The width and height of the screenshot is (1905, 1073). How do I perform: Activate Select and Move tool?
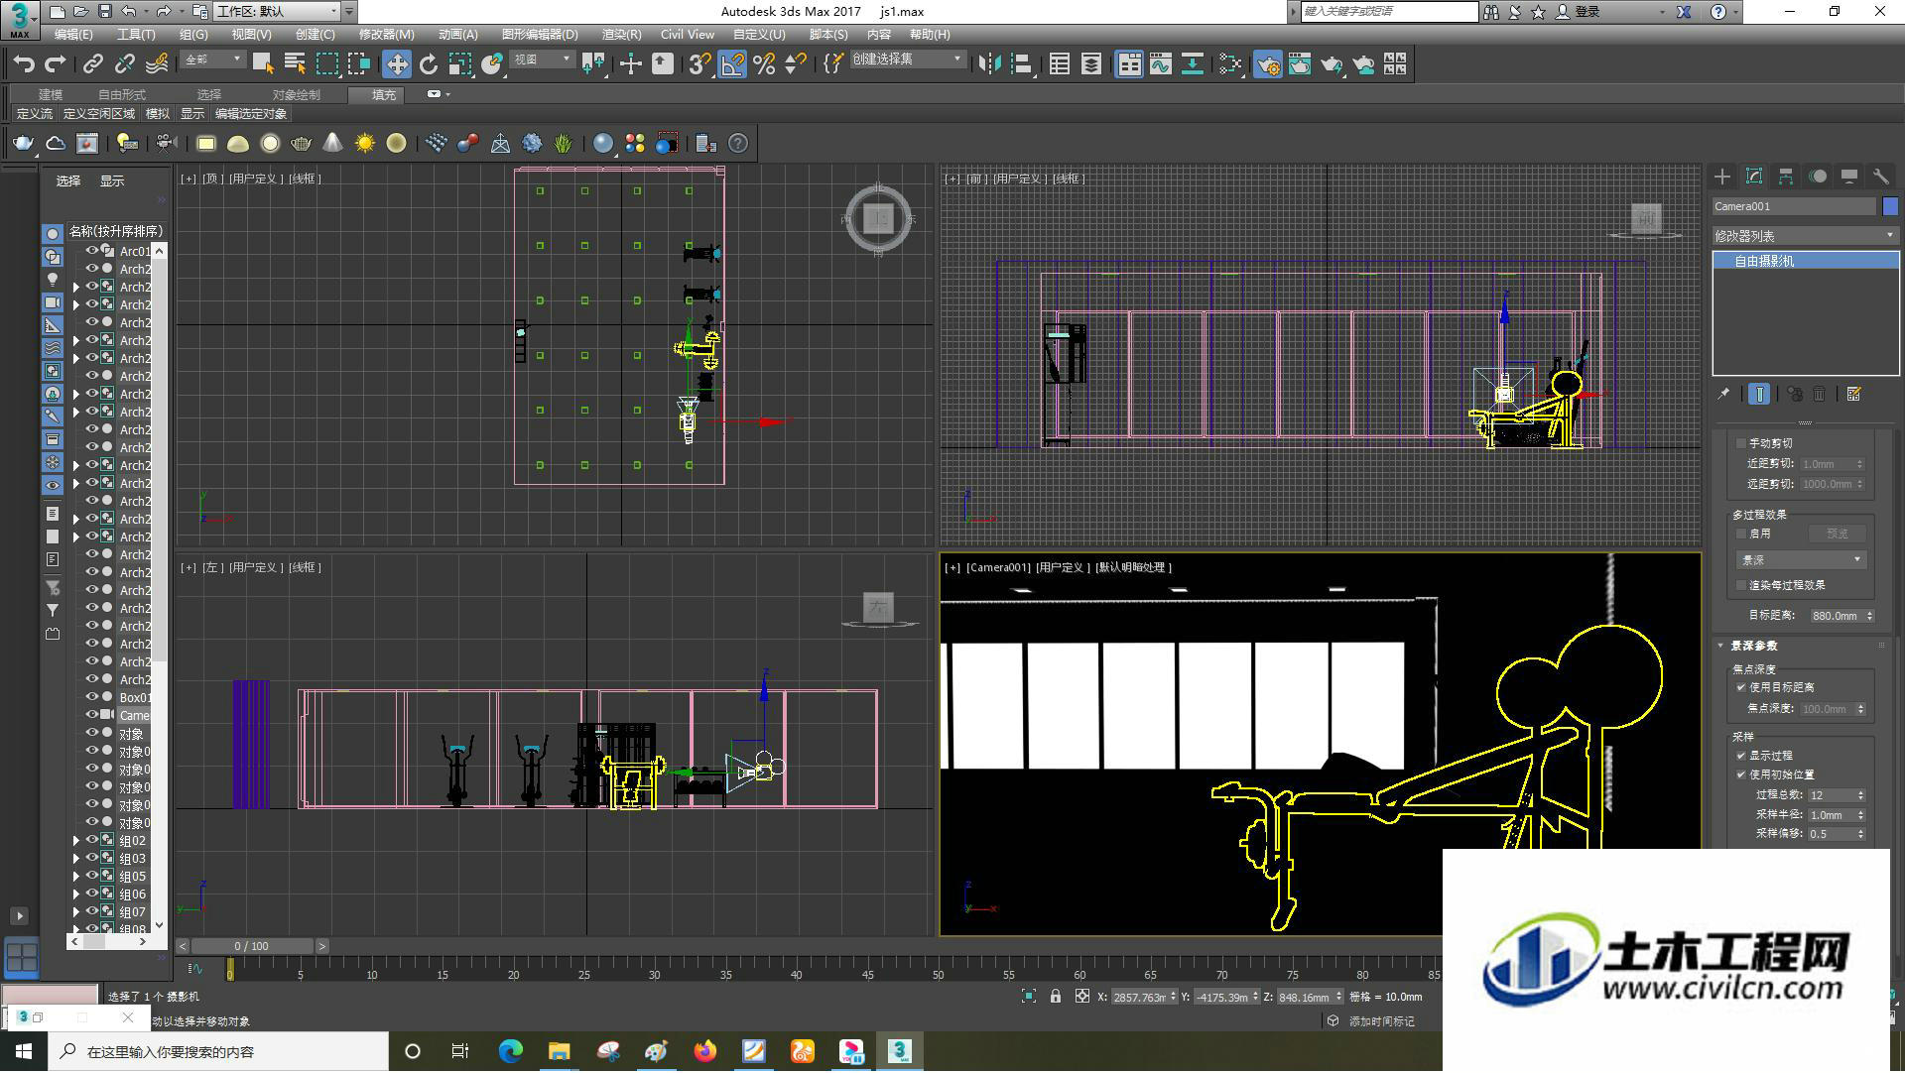coord(397,64)
